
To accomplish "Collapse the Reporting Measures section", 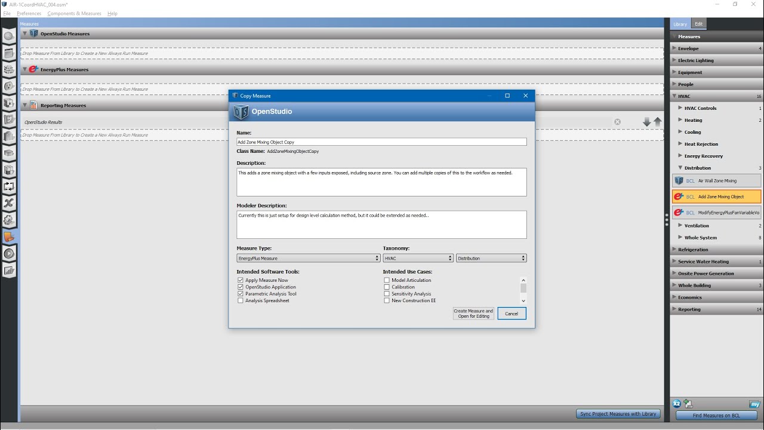I will [25, 105].
